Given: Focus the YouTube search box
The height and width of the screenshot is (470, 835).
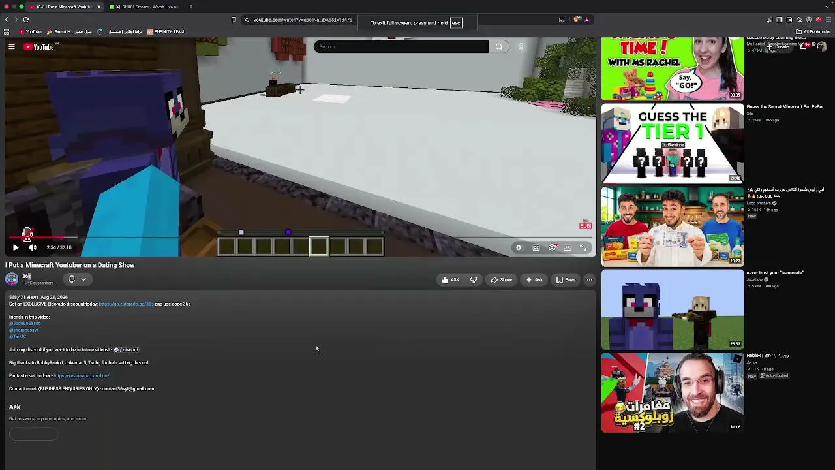Looking at the screenshot, I should (x=401, y=46).
